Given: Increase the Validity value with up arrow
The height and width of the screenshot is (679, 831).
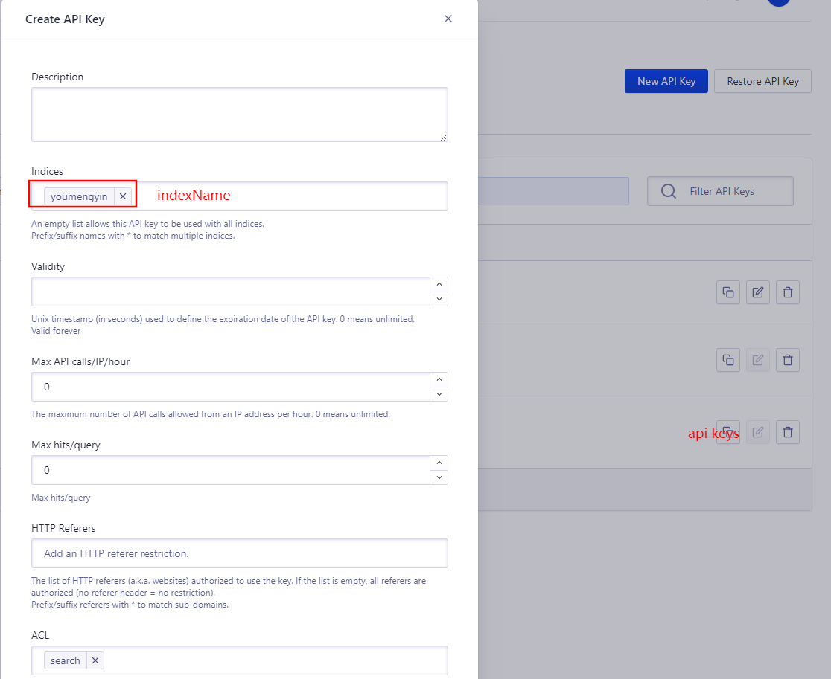Looking at the screenshot, I should coord(439,284).
